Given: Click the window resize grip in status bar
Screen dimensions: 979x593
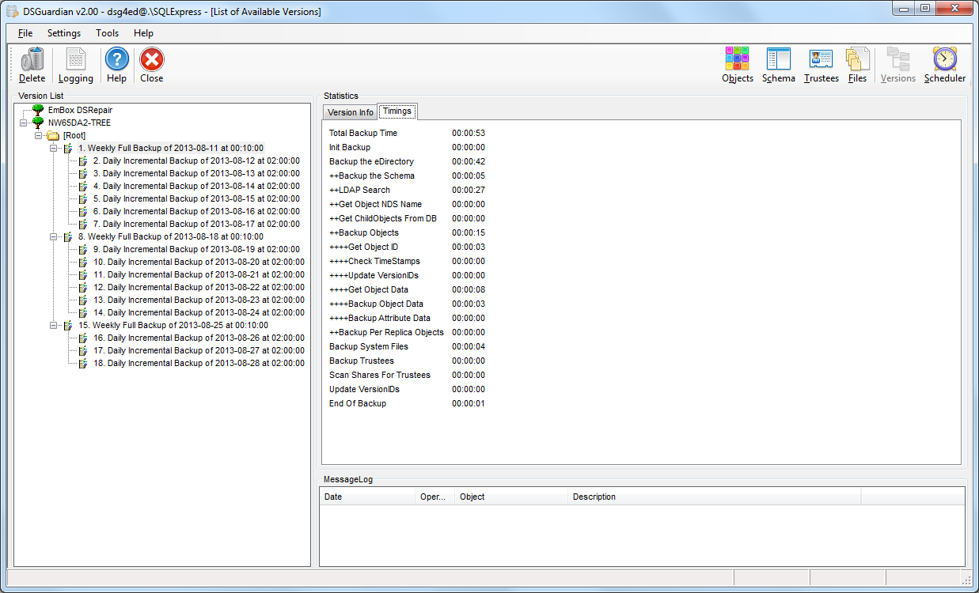Looking at the screenshot, I should (x=966, y=579).
